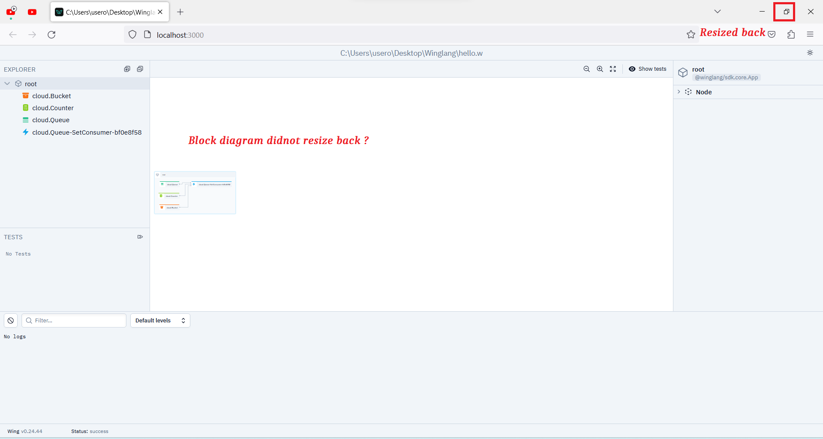Screen dimensions: 823x439
Task: Open the Default levels dropdown
Action: [160, 320]
